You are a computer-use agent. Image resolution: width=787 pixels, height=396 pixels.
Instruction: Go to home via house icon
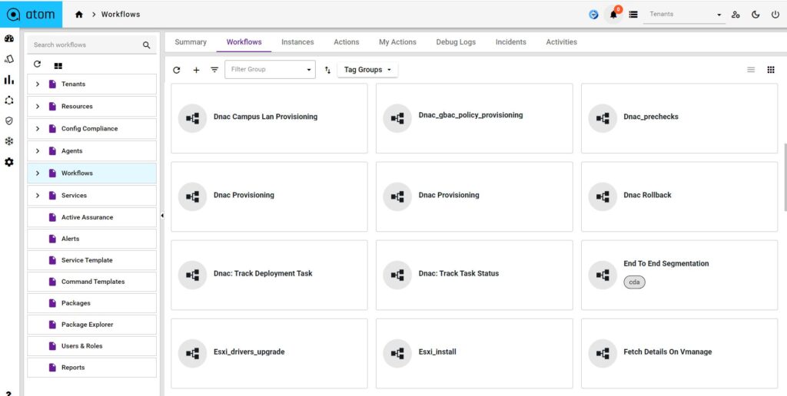click(x=79, y=15)
